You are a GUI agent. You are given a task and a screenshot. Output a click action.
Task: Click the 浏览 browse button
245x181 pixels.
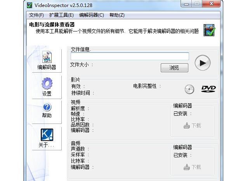click(x=174, y=68)
